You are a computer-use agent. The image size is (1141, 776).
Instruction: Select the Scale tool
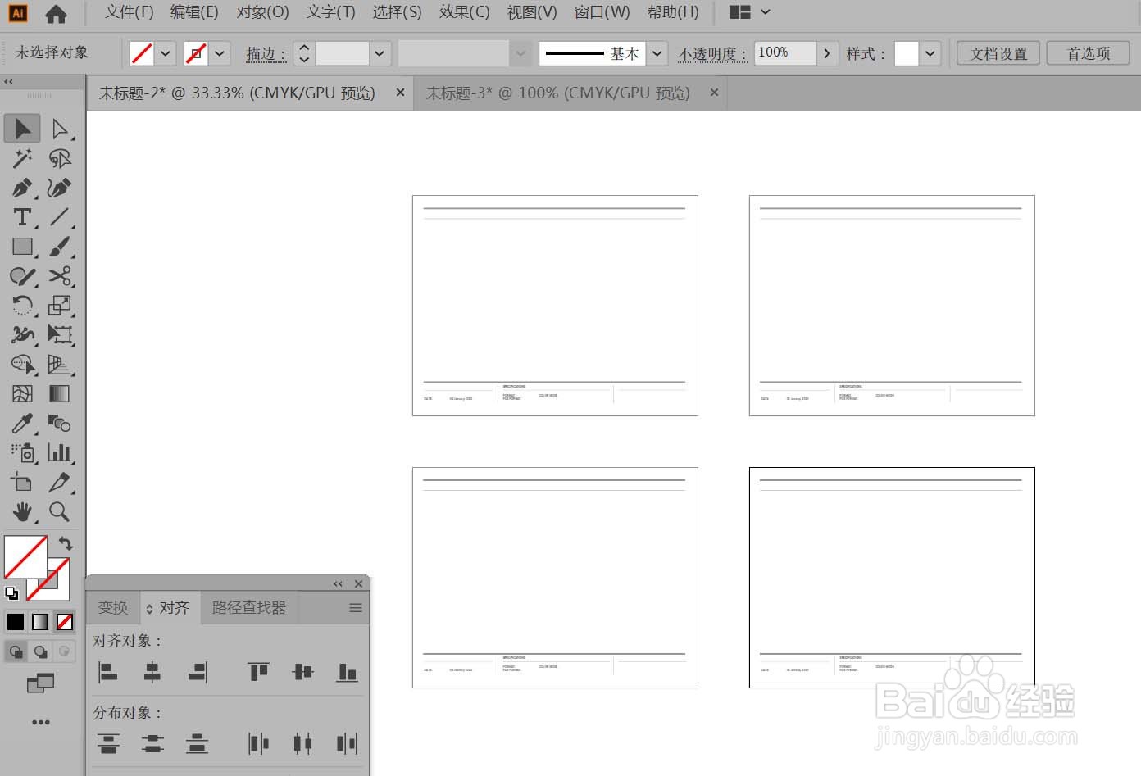60,306
